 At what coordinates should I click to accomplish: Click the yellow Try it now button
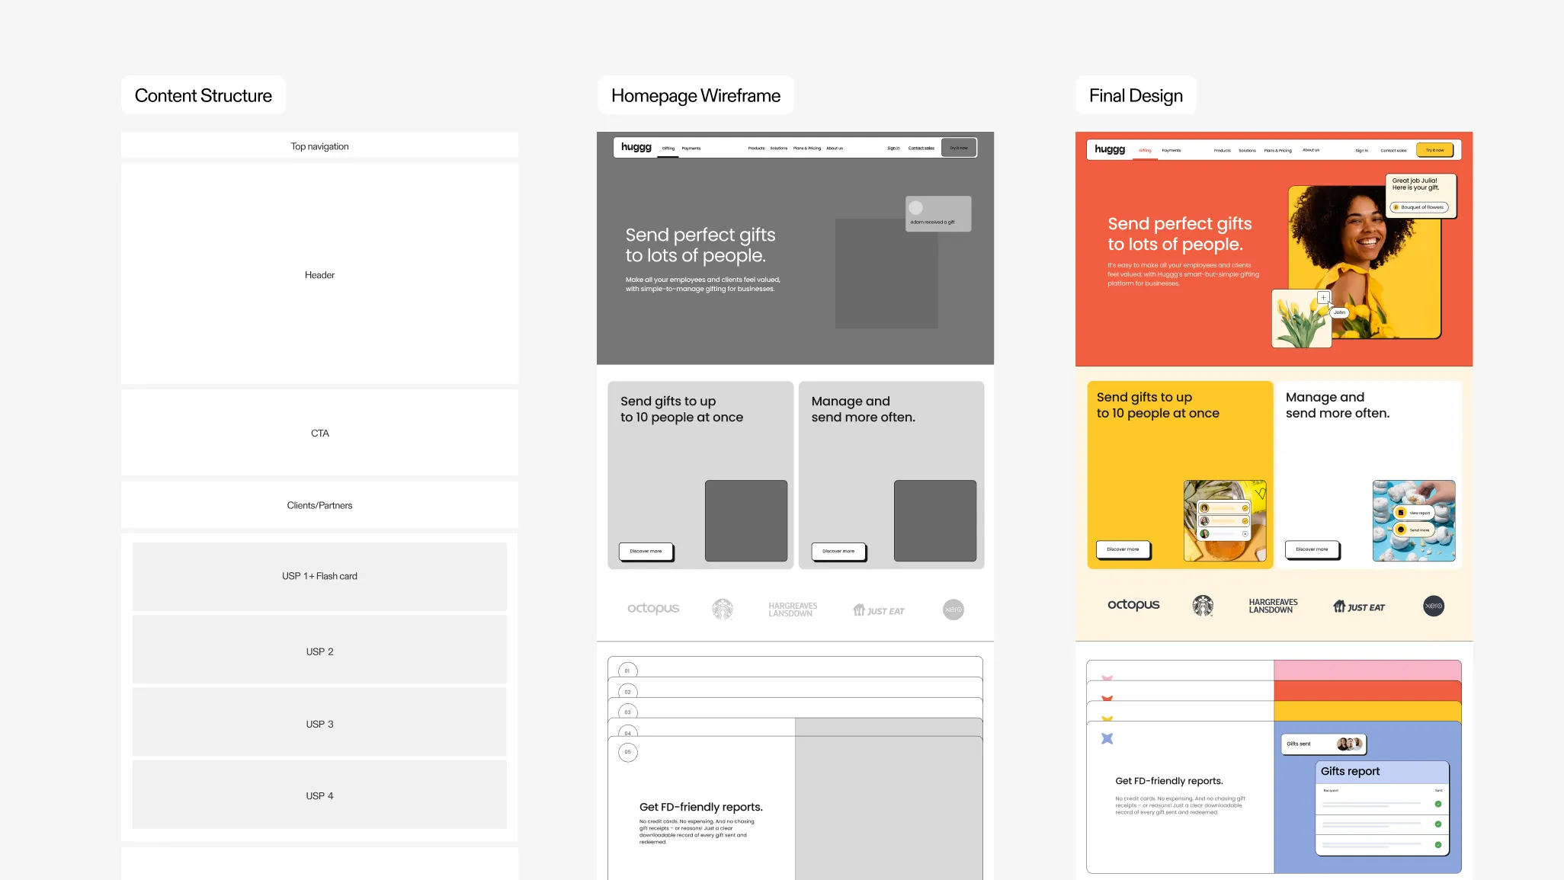pos(1434,150)
